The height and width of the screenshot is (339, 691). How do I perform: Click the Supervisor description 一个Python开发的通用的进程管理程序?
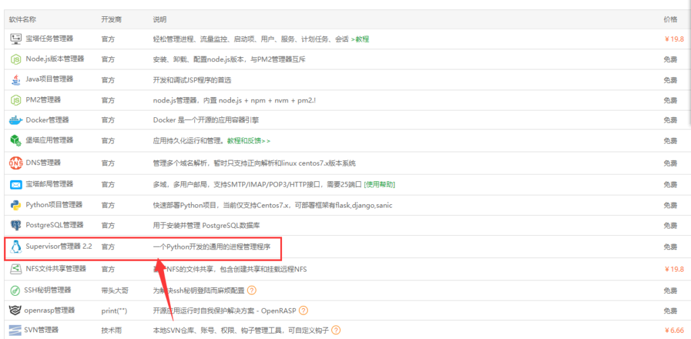point(211,247)
